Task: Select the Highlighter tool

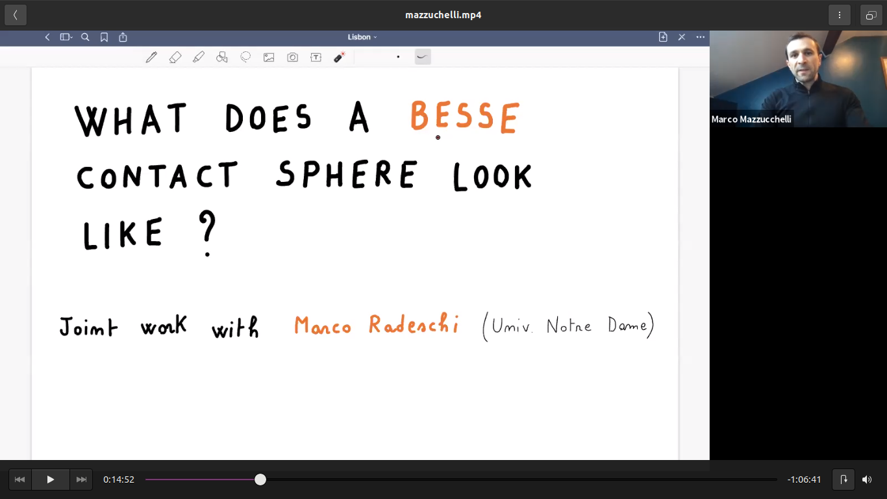Action: (x=199, y=57)
